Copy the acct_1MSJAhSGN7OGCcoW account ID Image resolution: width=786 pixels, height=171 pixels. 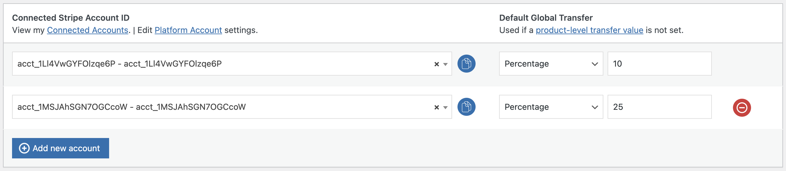coord(466,107)
